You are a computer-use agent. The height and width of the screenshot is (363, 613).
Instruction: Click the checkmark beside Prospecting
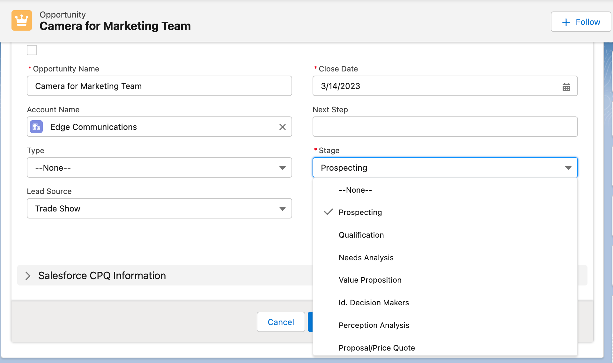point(328,212)
